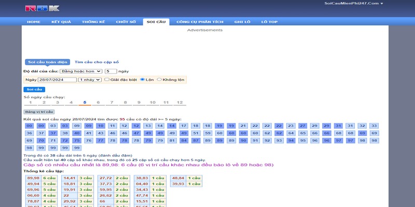Go to the THỐNG KÊ menu
The width and height of the screenshot is (415, 207).
tap(93, 22)
